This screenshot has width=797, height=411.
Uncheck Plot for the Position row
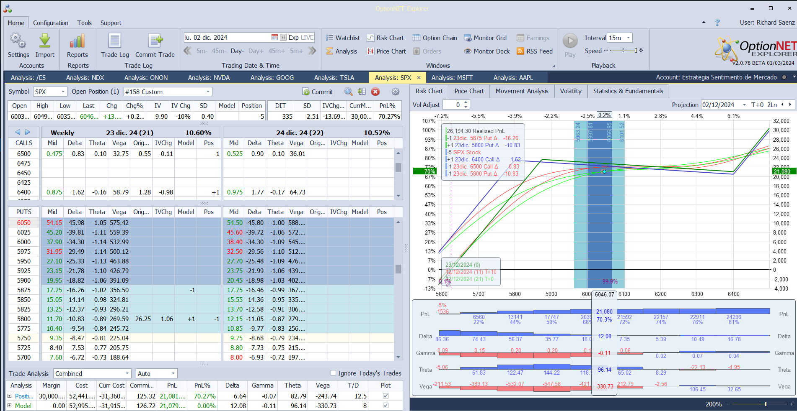coord(386,396)
